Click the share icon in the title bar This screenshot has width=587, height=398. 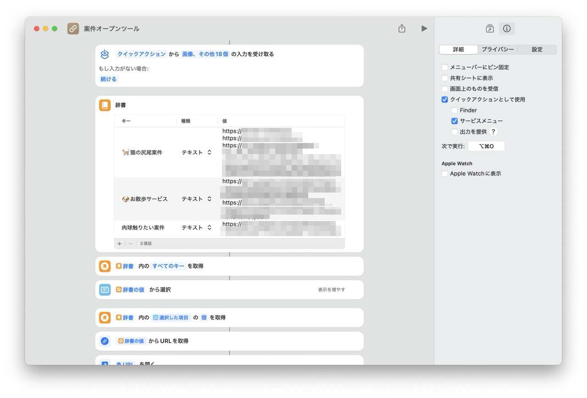coord(402,28)
